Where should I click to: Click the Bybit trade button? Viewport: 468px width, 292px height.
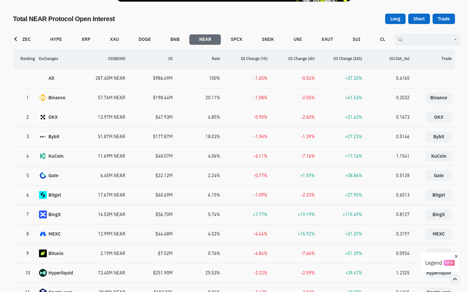(439, 137)
